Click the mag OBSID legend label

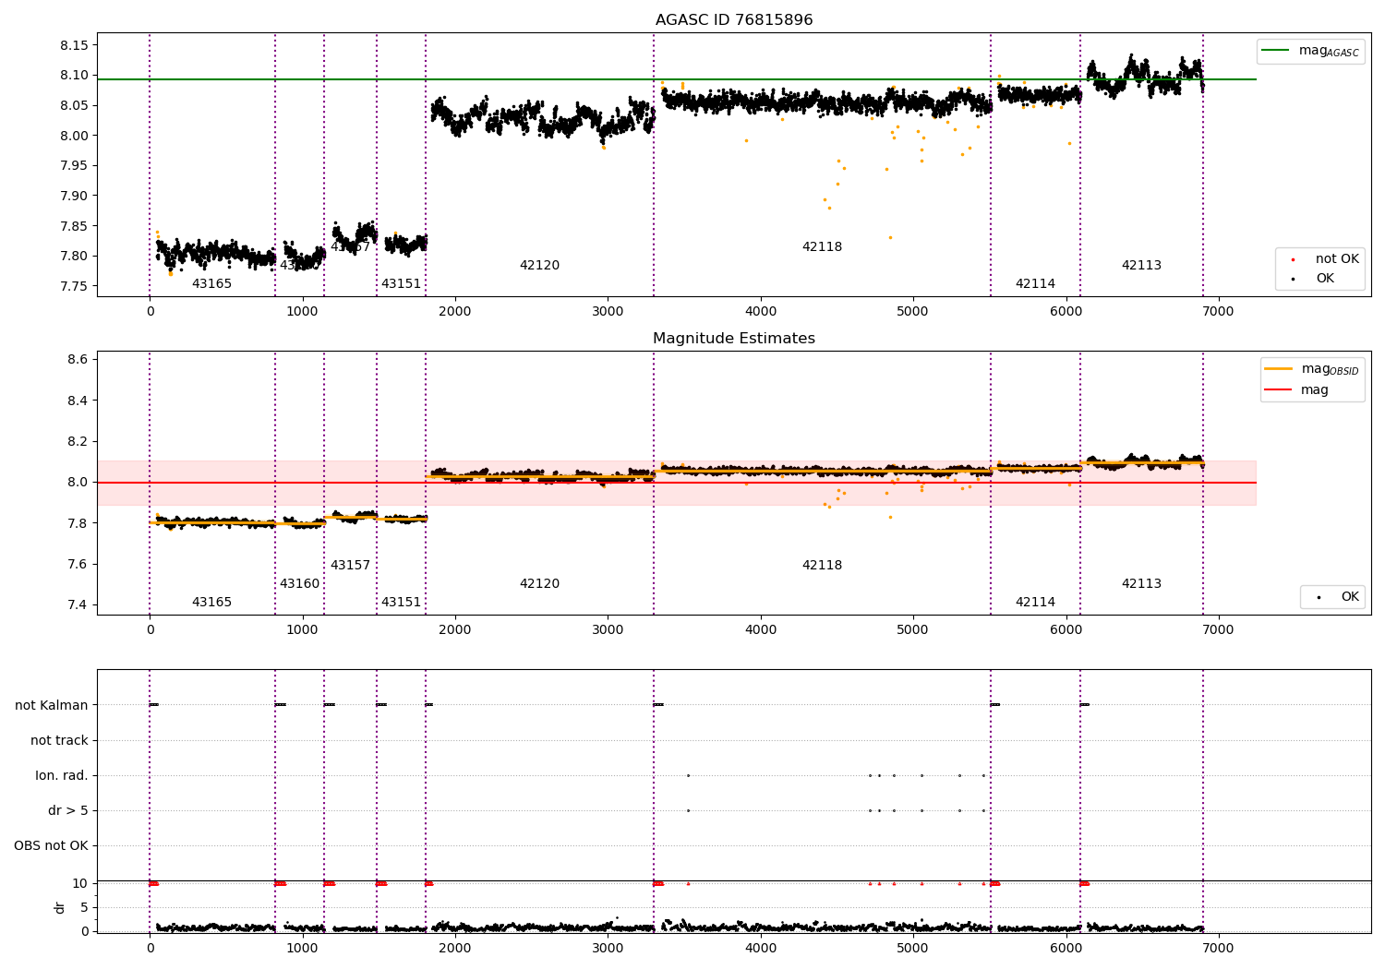pos(1330,369)
